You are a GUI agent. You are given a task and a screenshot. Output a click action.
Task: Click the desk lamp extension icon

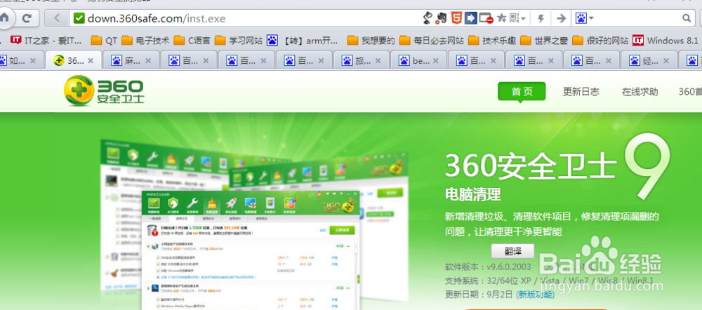click(428, 18)
